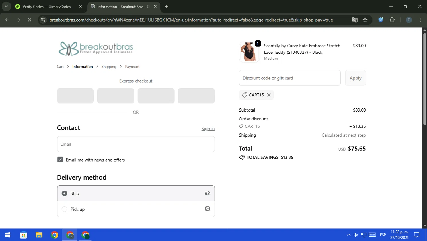
Task: Click the CART15 order discount tag icon
Action: coord(241,126)
